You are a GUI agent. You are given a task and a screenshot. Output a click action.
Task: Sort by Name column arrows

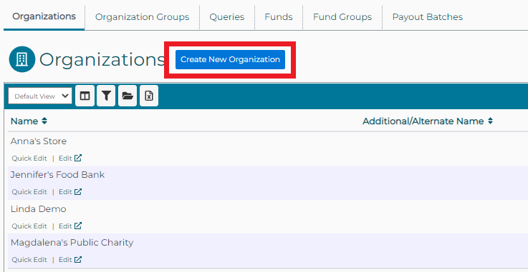coord(44,121)
